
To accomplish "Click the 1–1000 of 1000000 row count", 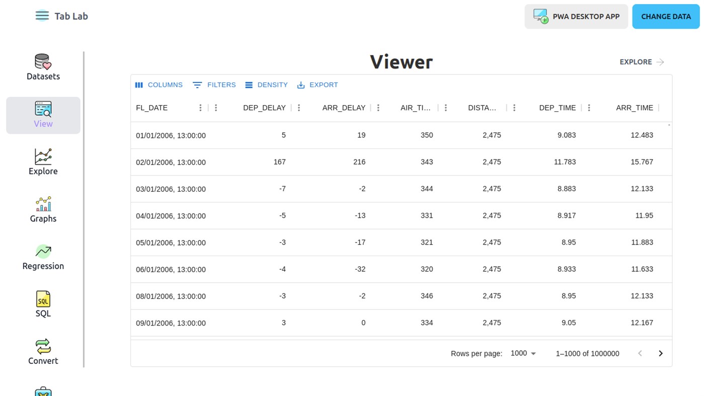I will pyautogui.click(x=587, y=353).
